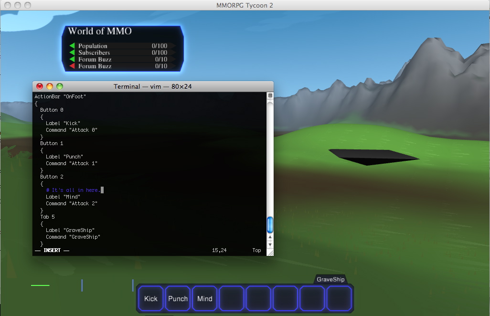The height and width of the screenshot is (316, 490).
Task: Minimize the Terminal window with yellow button
Action: tap(50, 86)
